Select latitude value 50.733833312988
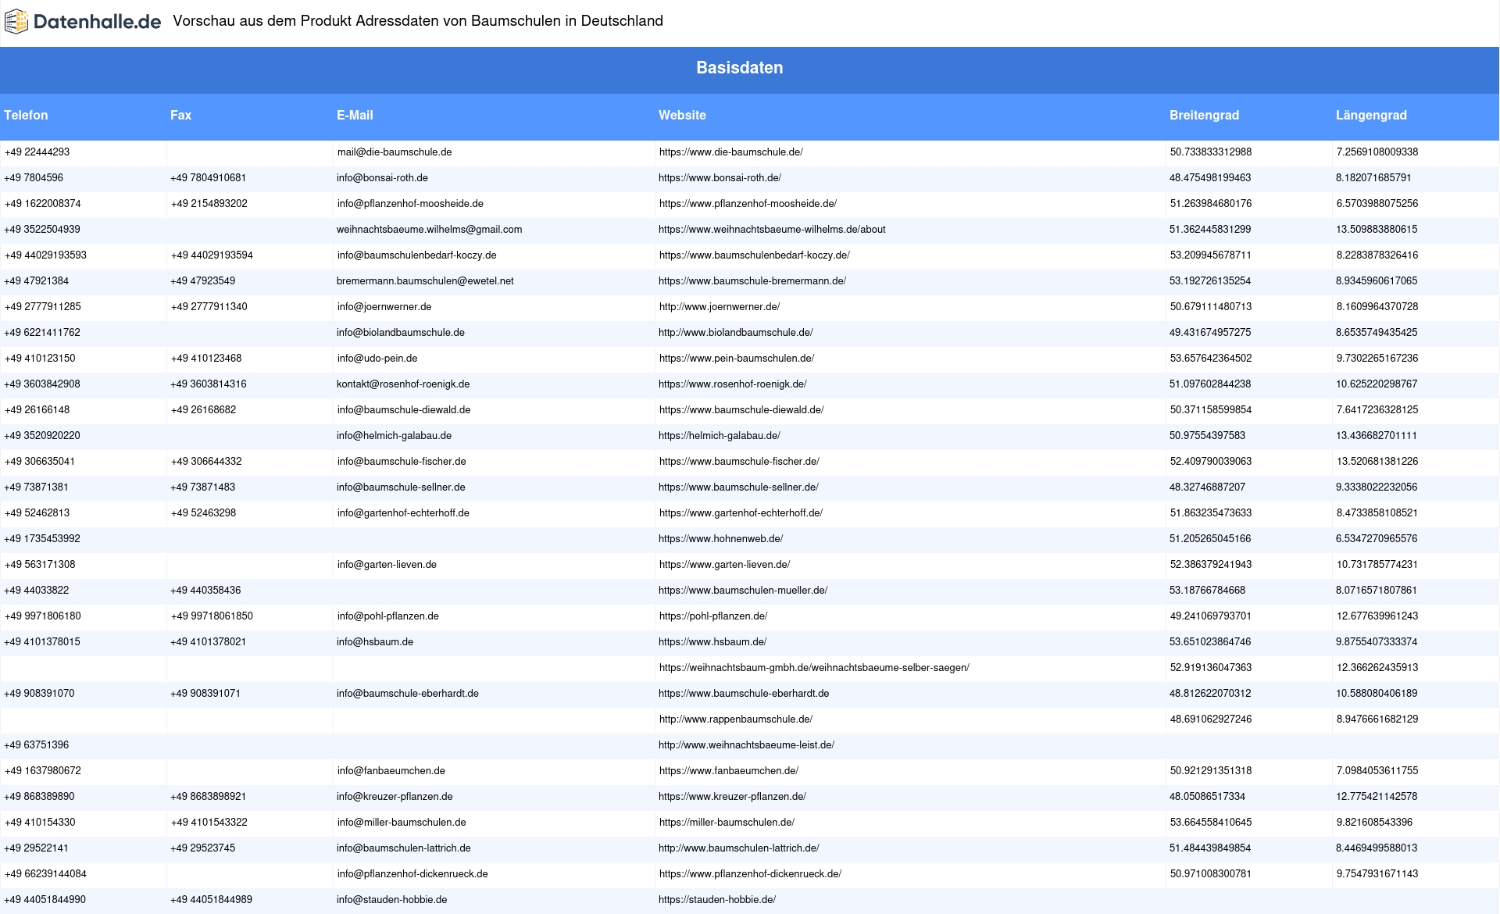This screenshot has width=1500, height=914. [1211, 152]
